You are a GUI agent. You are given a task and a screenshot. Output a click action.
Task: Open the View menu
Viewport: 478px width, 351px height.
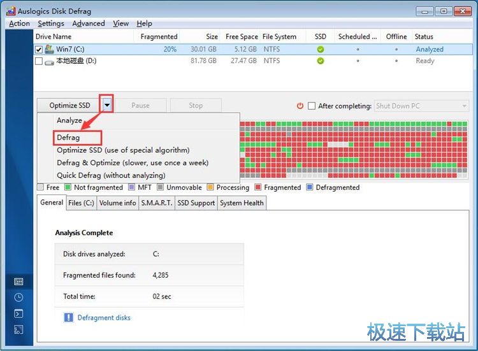[x=120, y=24]
